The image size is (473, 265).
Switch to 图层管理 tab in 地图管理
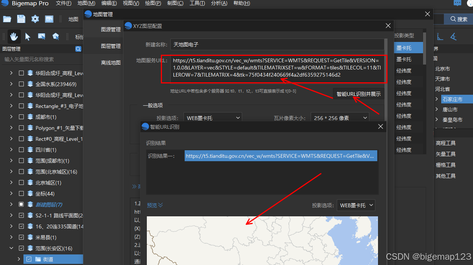pos(111,46)
